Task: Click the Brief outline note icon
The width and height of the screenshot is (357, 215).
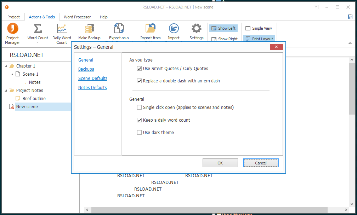Action: coord(18,98)
